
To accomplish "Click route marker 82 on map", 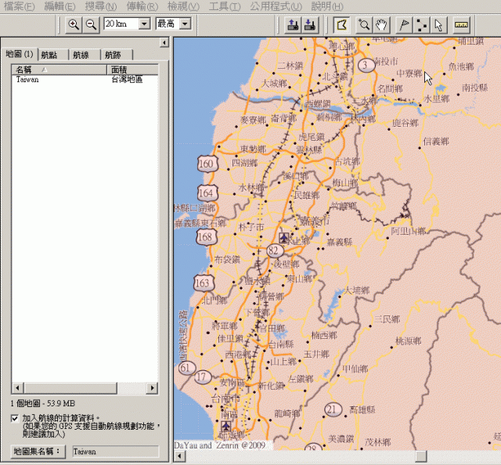I will click(275, 251).
